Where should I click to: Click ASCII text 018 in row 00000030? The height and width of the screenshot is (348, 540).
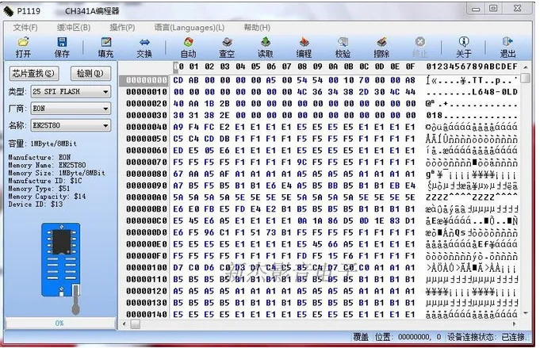point(434,115)
